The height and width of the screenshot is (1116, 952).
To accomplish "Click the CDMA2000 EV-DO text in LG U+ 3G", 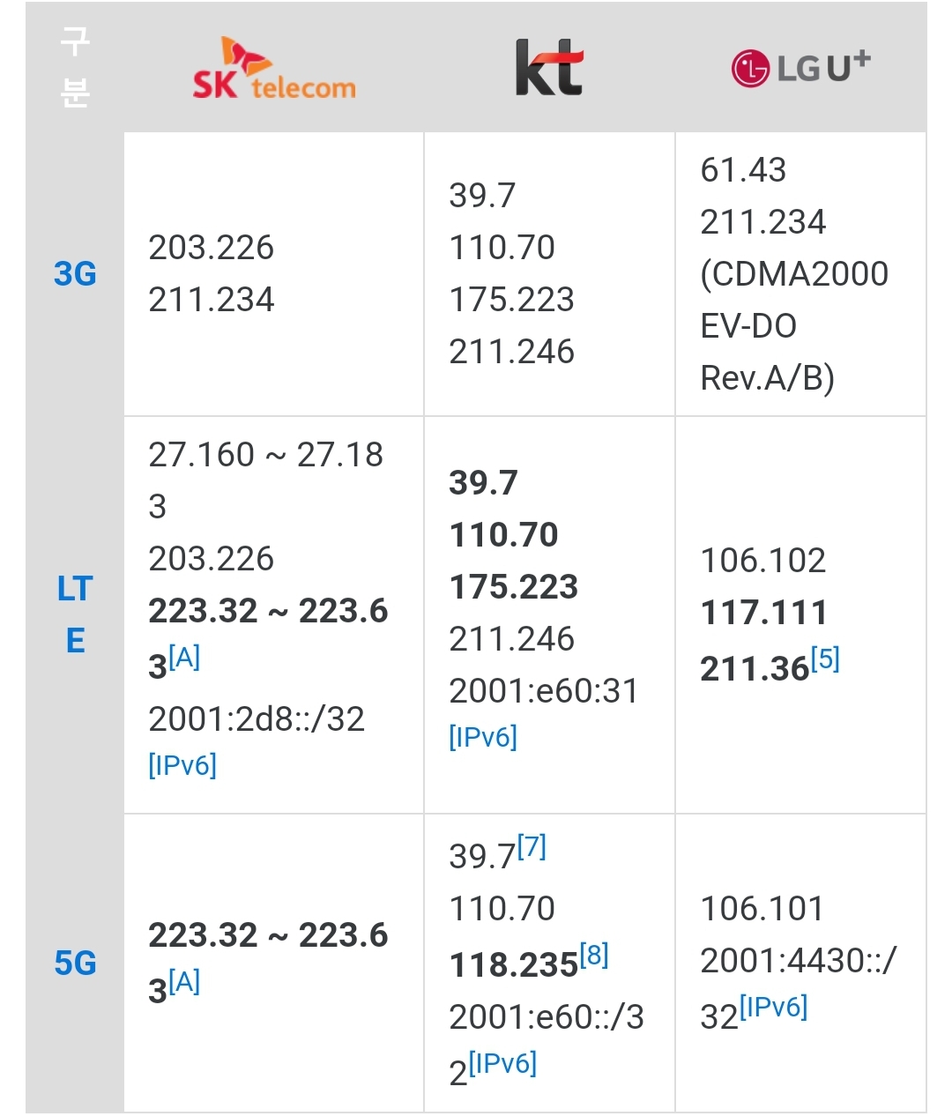I will coord(794,300).
